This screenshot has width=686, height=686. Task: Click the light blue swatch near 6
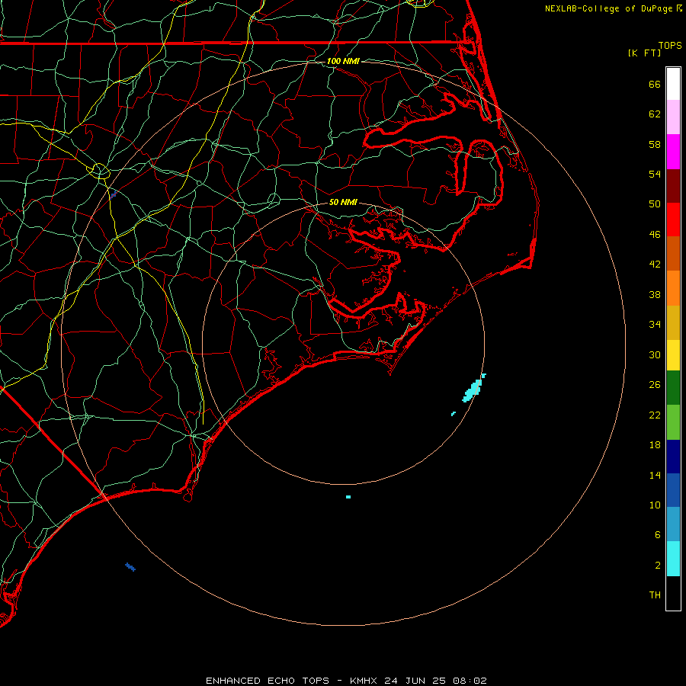coord(673,524)
